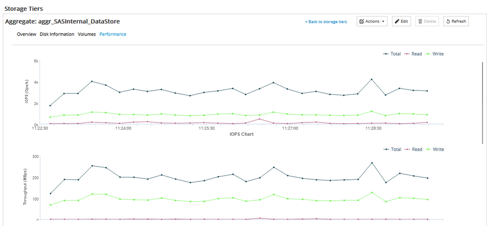
Task: Go back to storage tiers
Action: click(x=326, y=22)
